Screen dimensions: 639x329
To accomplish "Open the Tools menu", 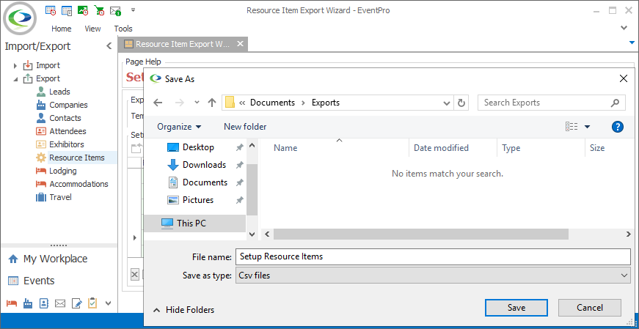I will click(123, 29).
